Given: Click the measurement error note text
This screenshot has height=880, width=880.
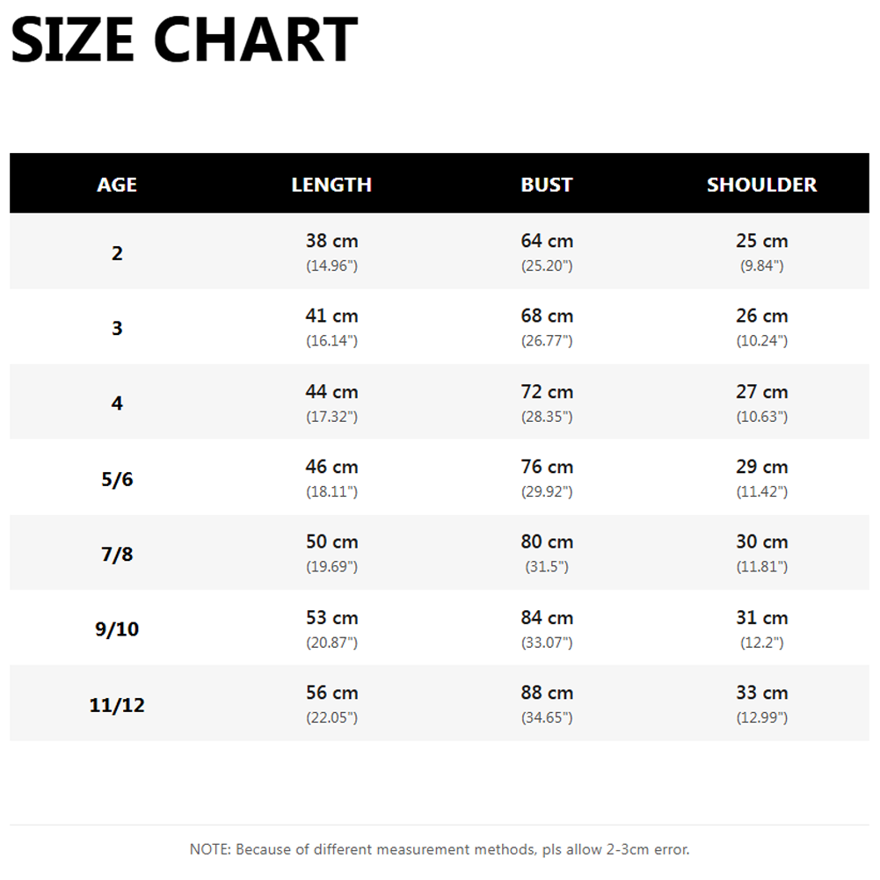Looking at the screenshot, I should pos(440,849).
